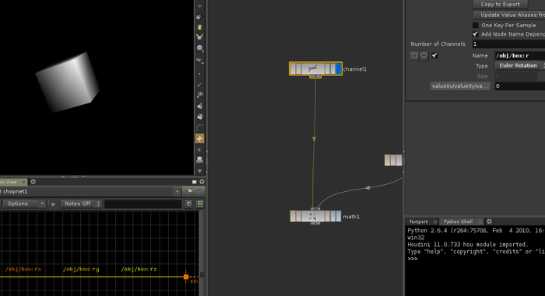Viewport: 545px width, 296px height.
Task: Click the green graph icon in motion view toolbar
Action: pos(200,204)
